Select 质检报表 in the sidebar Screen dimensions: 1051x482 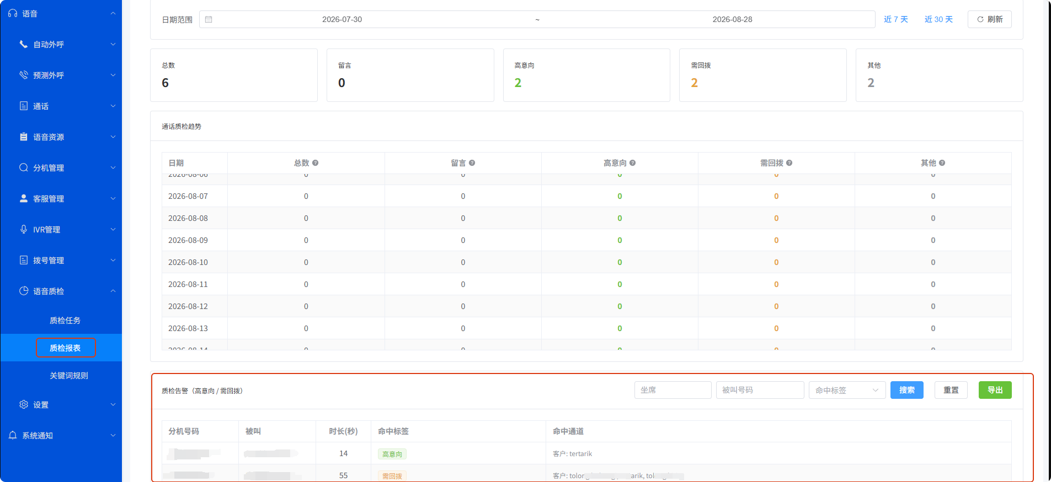[x=65, y=348]
